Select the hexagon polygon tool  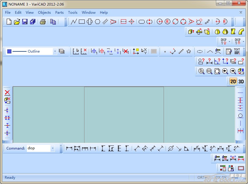98,22
